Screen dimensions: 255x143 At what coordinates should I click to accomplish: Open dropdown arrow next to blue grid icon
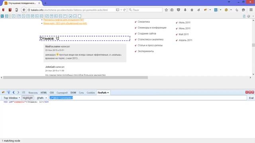[x=220, y=10]
